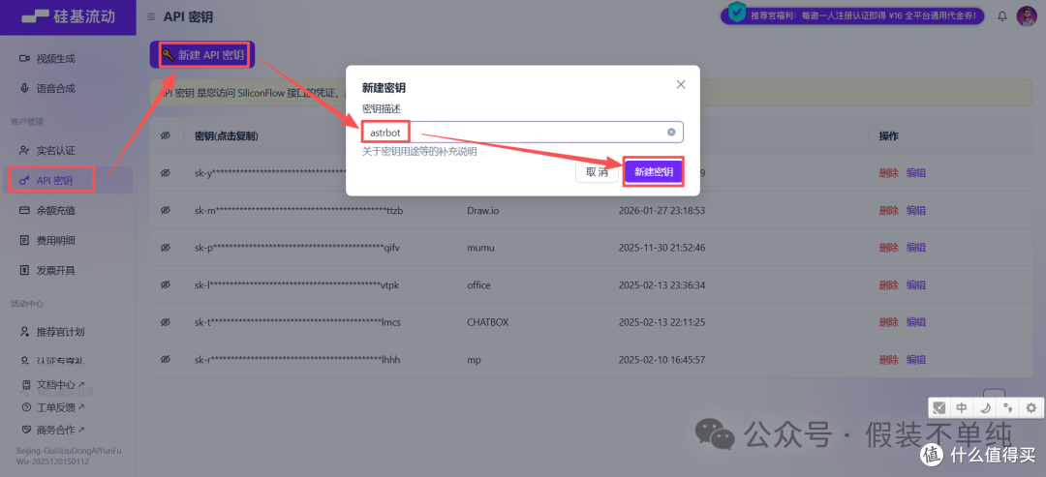Edit the Draw.io key
Viewport: 1046px width, 477px height.
pos(916,211)
